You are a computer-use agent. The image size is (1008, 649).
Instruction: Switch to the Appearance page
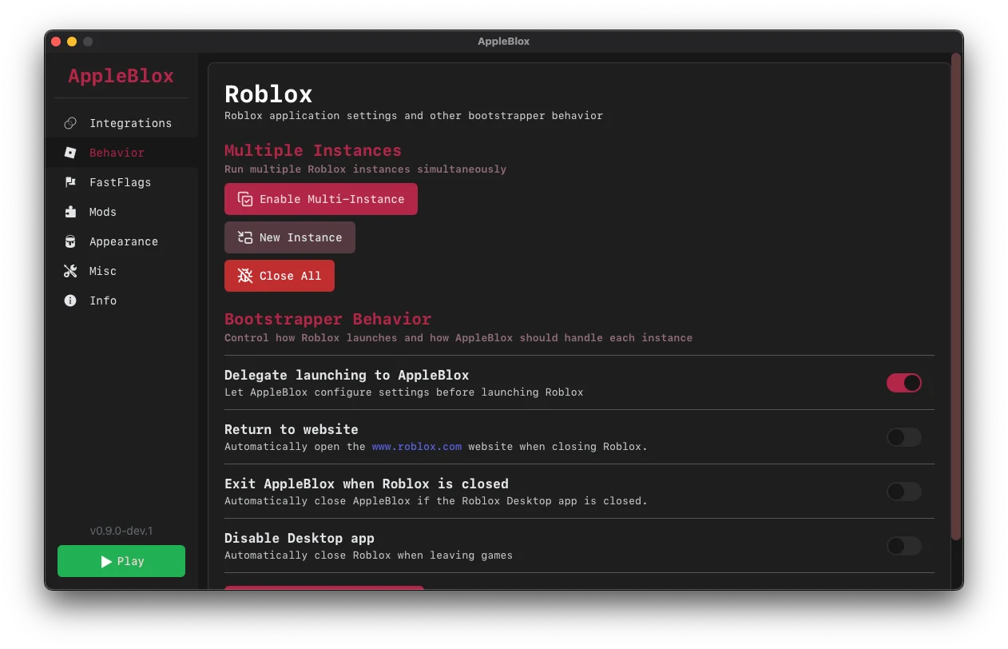[x=123, y=241]
